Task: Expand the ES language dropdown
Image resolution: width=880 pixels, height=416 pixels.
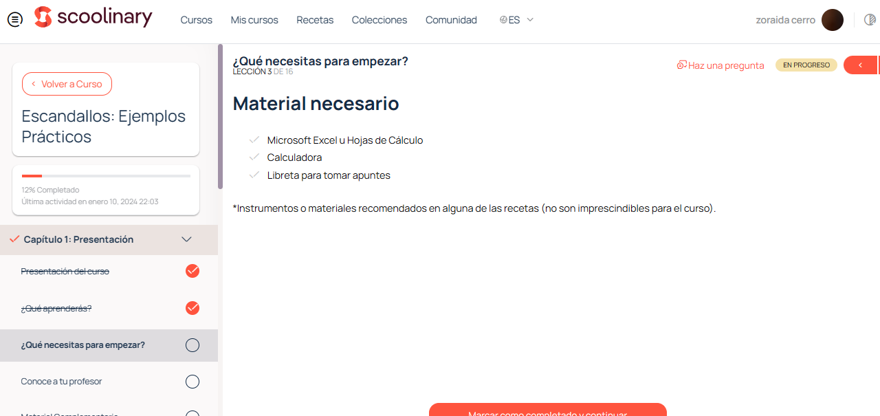Action: coord(529,20)
